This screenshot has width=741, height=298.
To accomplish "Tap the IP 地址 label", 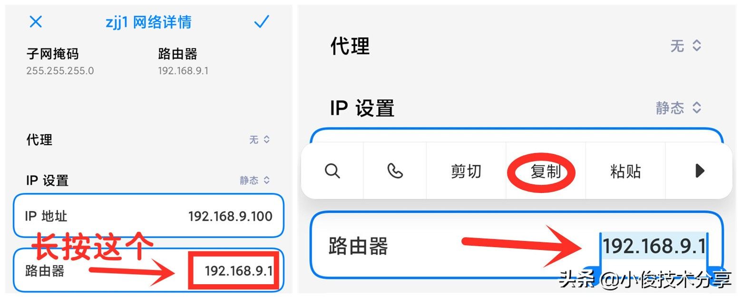I will coord(46,217).
